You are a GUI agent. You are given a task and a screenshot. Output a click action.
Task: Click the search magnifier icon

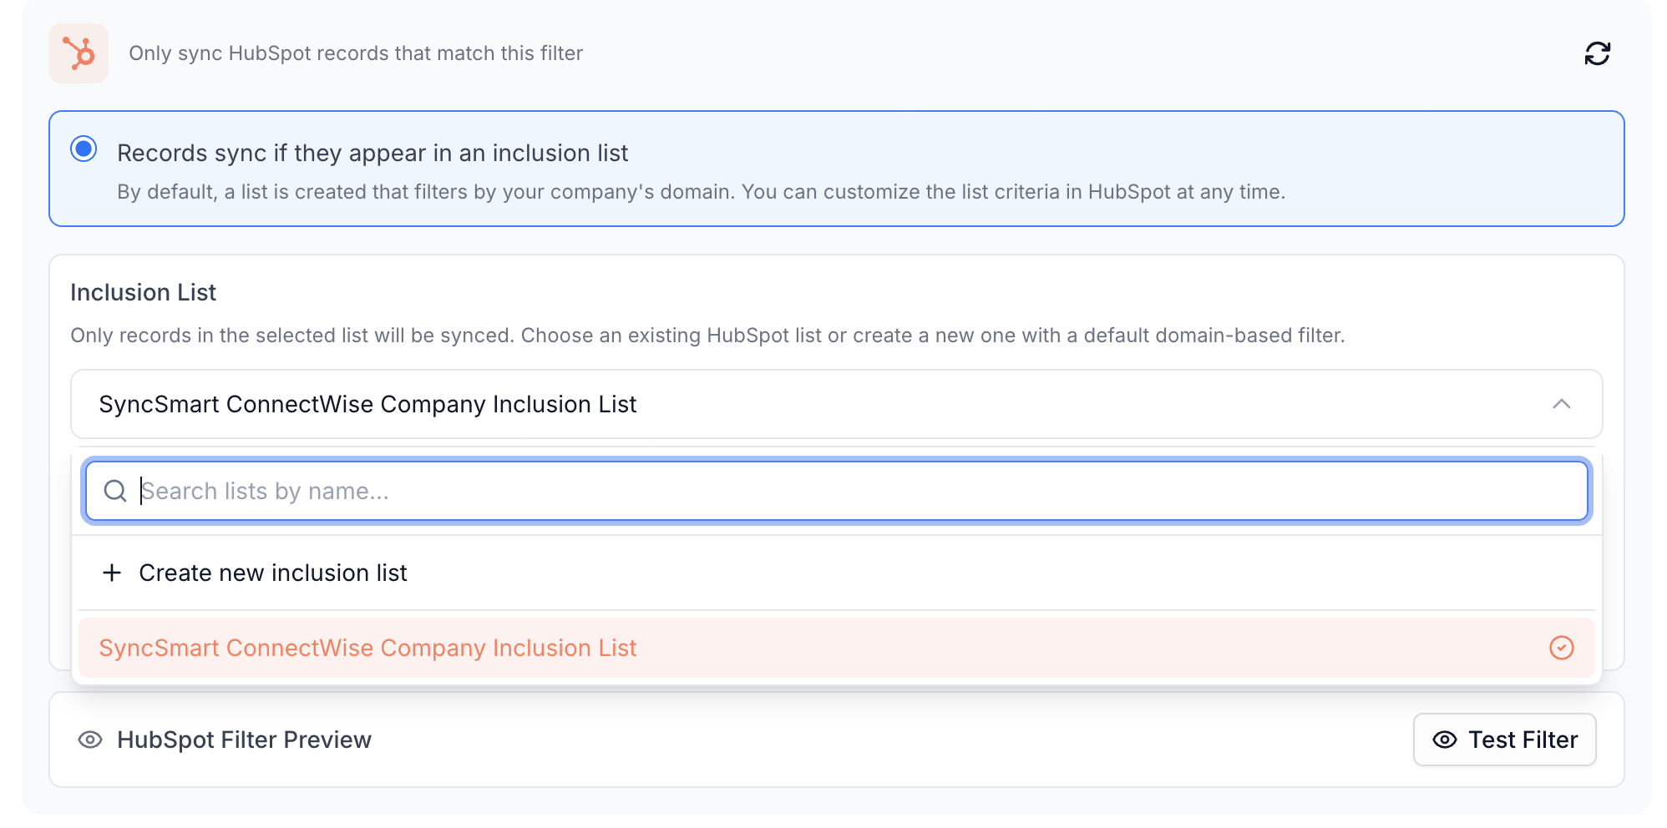115,491
